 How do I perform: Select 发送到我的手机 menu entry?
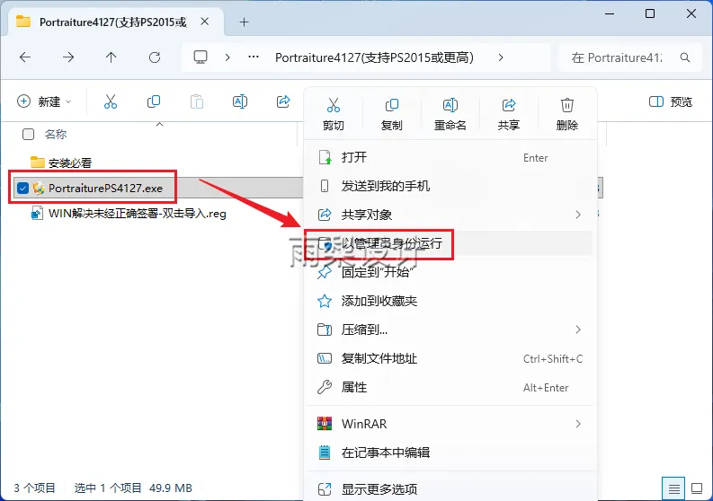[449, 186]
